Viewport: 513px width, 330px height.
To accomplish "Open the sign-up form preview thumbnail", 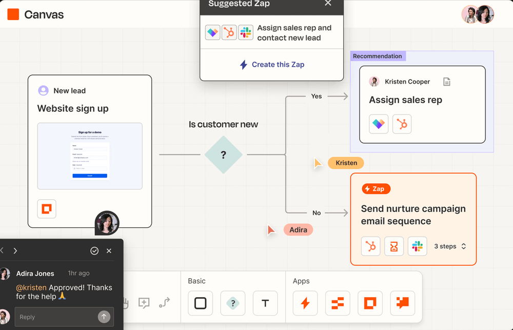I will pyautogui.click(x=90, y=156).
